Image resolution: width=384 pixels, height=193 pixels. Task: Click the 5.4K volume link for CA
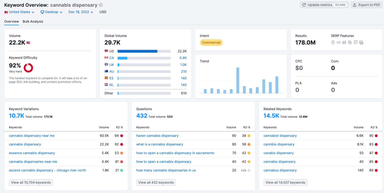point(183,58)
